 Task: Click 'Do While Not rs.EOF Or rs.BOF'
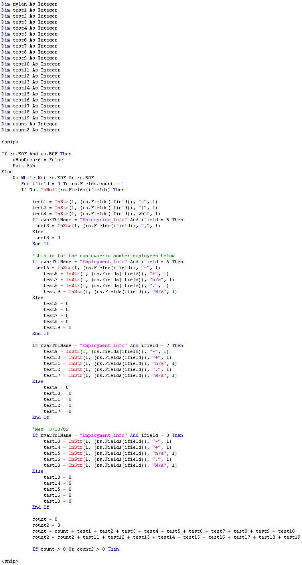[x=53, y=178]
